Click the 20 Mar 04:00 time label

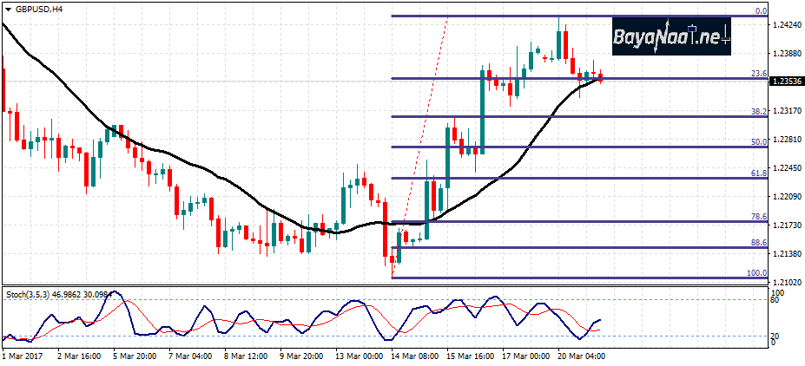pos(582,356)
